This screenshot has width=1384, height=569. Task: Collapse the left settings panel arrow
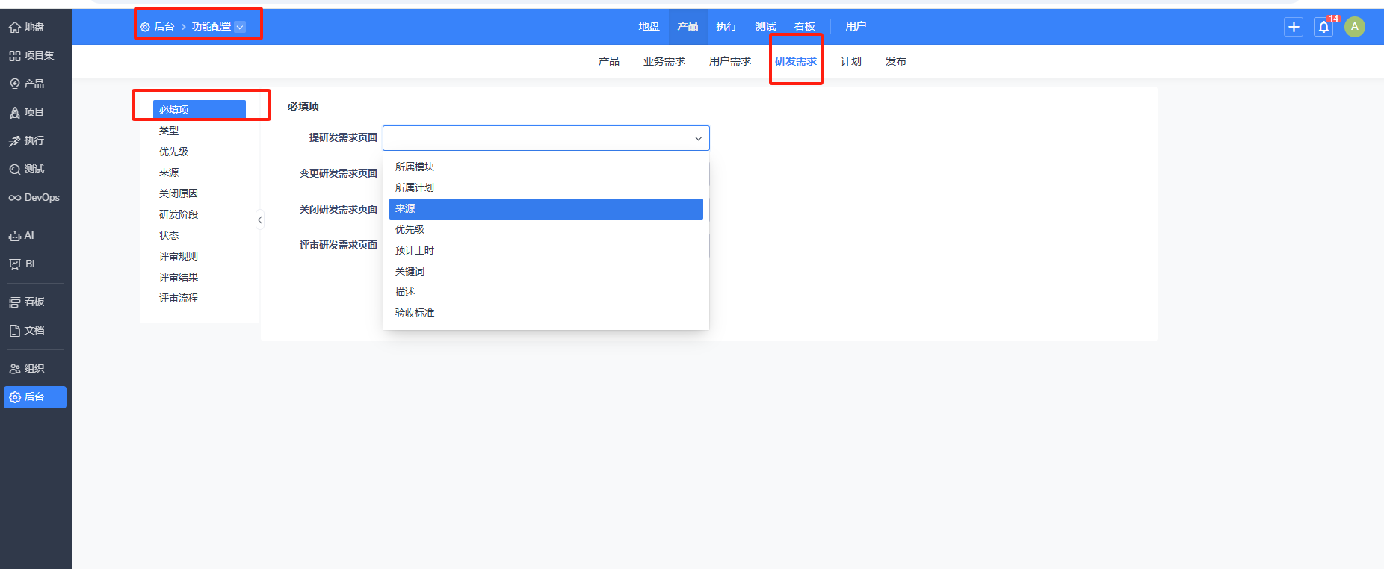(260, 220)
